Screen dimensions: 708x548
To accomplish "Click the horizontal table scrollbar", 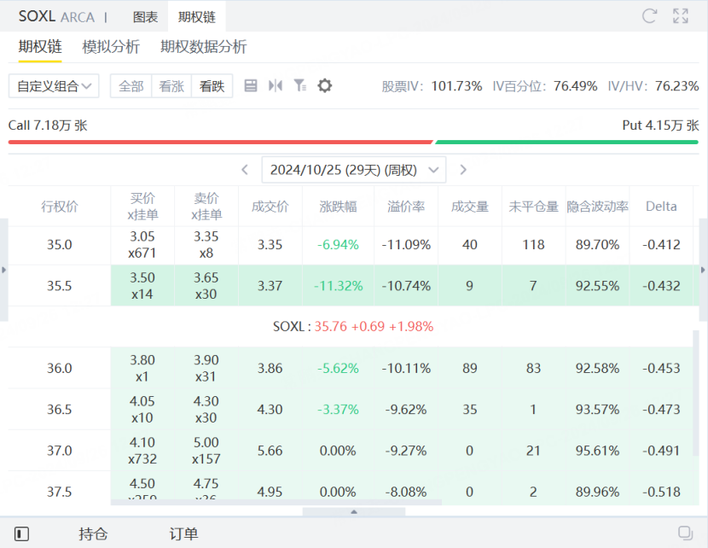I will click(276, 502).
